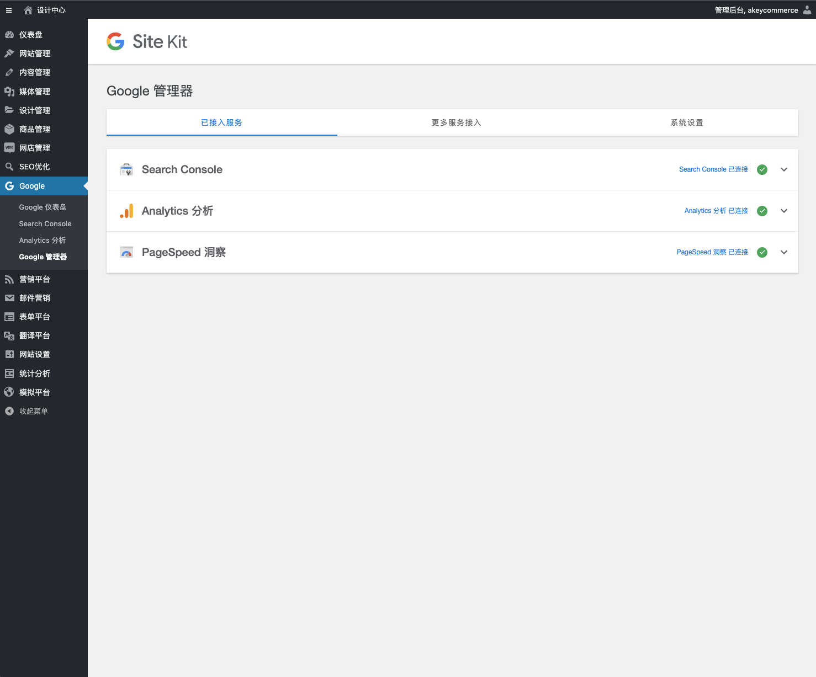This screenshot has width=816, height=677.
Task: Click the Site Kit Google logo
Action: [x=115, y=41]
